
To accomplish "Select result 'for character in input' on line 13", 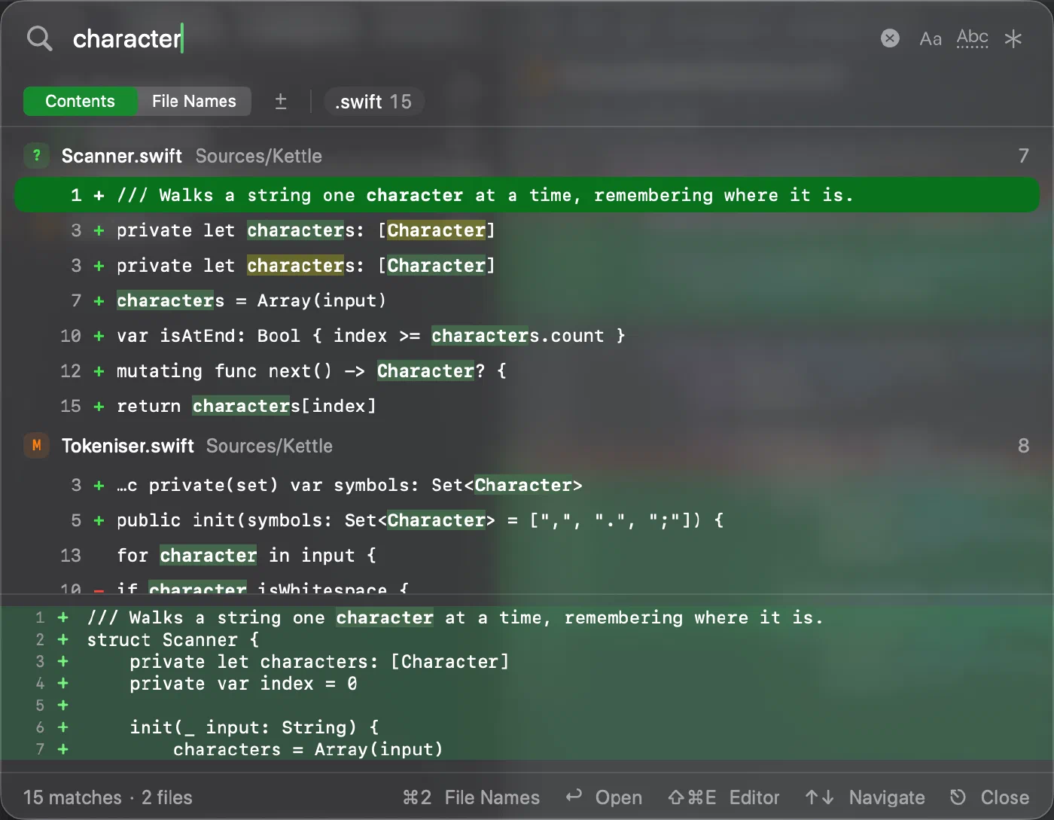I will 527,556.
